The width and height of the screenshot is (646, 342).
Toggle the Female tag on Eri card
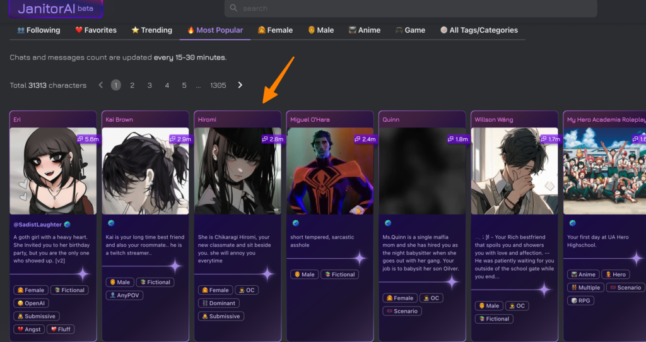tap(31, 290)
